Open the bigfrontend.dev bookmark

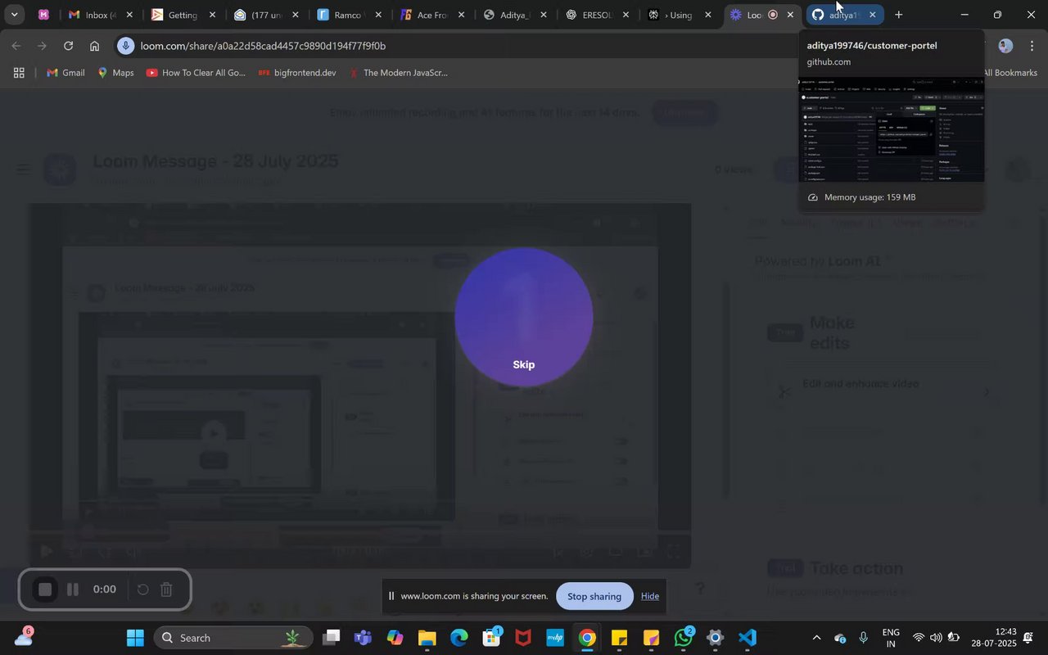click(297, 73)
